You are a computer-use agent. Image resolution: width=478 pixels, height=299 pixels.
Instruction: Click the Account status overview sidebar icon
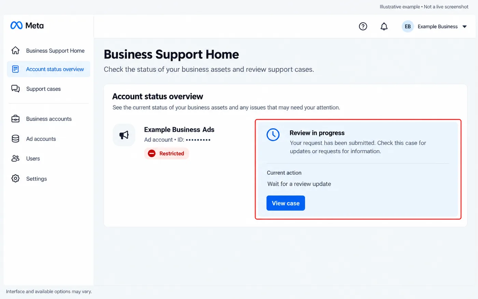pos(15,69)
